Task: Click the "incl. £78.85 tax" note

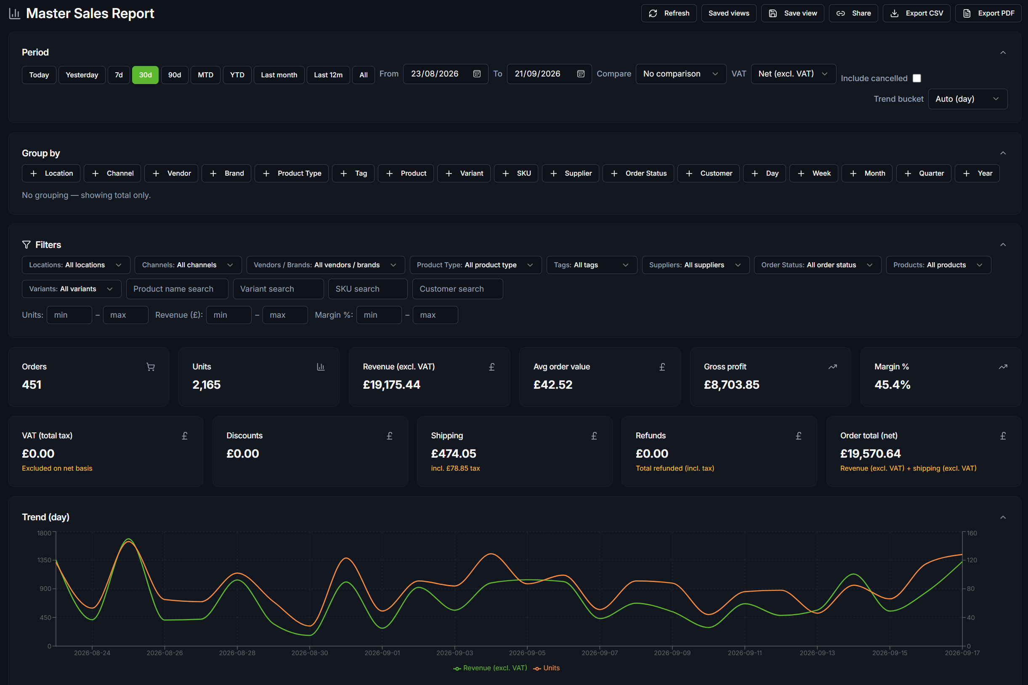Action: pyautogui.click(x=455, y=468)
